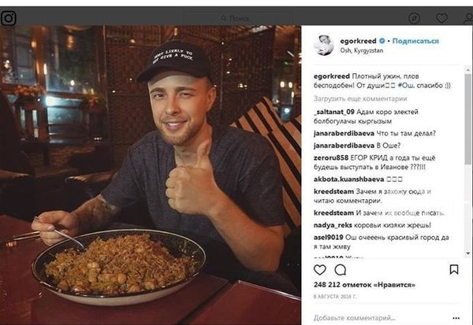Save the post with the bookmark icon
The height and width of the screenshot is (325, 473).
coord(454,270)
